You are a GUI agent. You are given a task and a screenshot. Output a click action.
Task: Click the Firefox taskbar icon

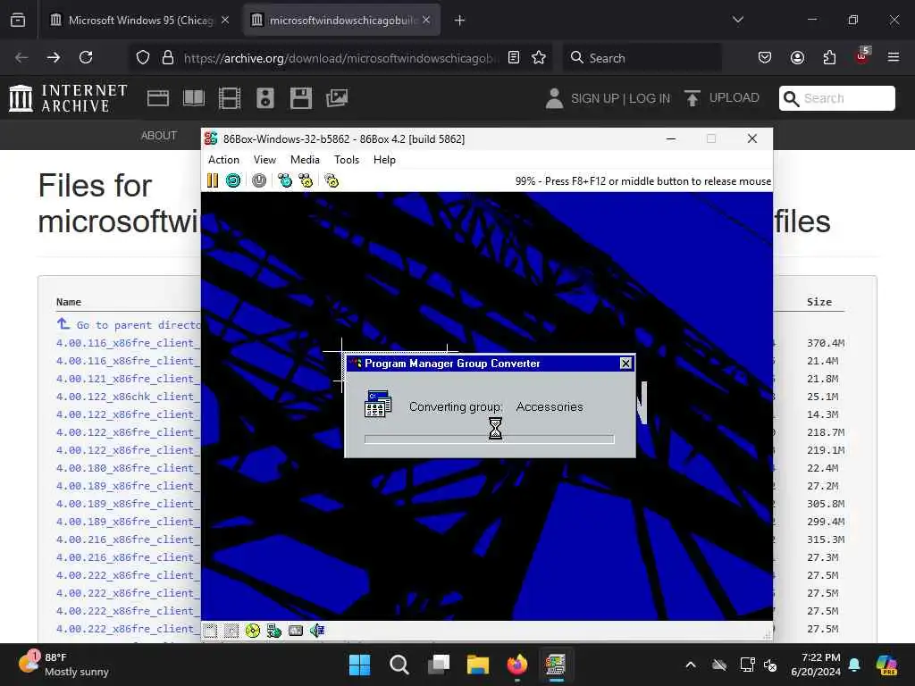click(x=517, y=665)
